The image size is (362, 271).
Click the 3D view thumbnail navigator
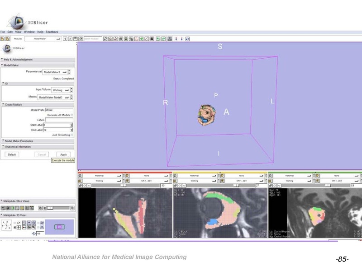(x=59, y=227)
